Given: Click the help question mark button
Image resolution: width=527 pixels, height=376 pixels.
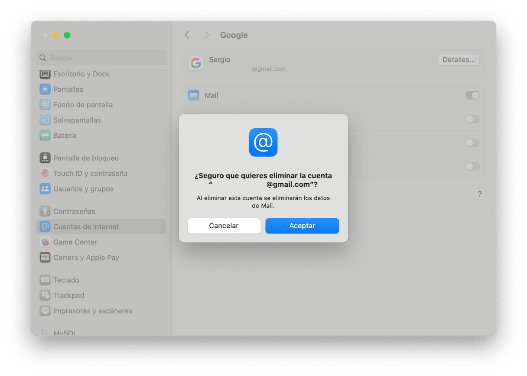Looking at the screenshot, I should click(x=479, y=194).
